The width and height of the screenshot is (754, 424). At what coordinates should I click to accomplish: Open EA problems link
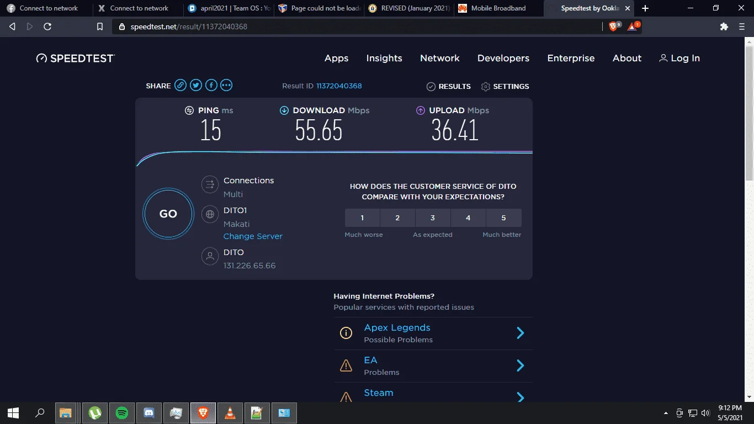(370, 360)
